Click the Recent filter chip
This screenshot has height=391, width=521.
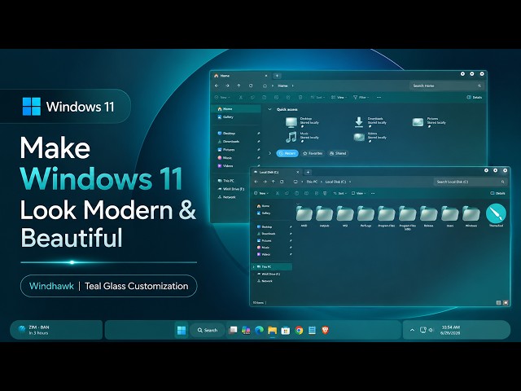pyautogui.click(x=287, y=153)
